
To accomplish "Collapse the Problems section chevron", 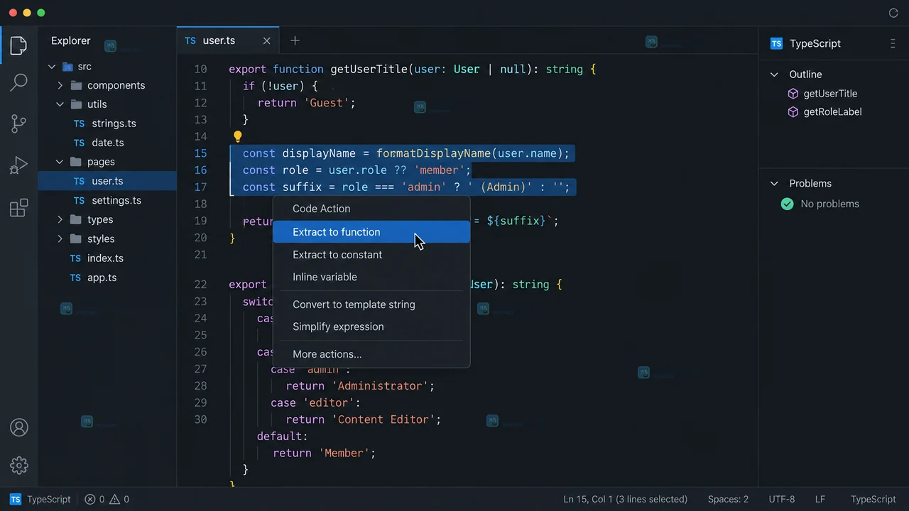I will click(x=774, y=183).
